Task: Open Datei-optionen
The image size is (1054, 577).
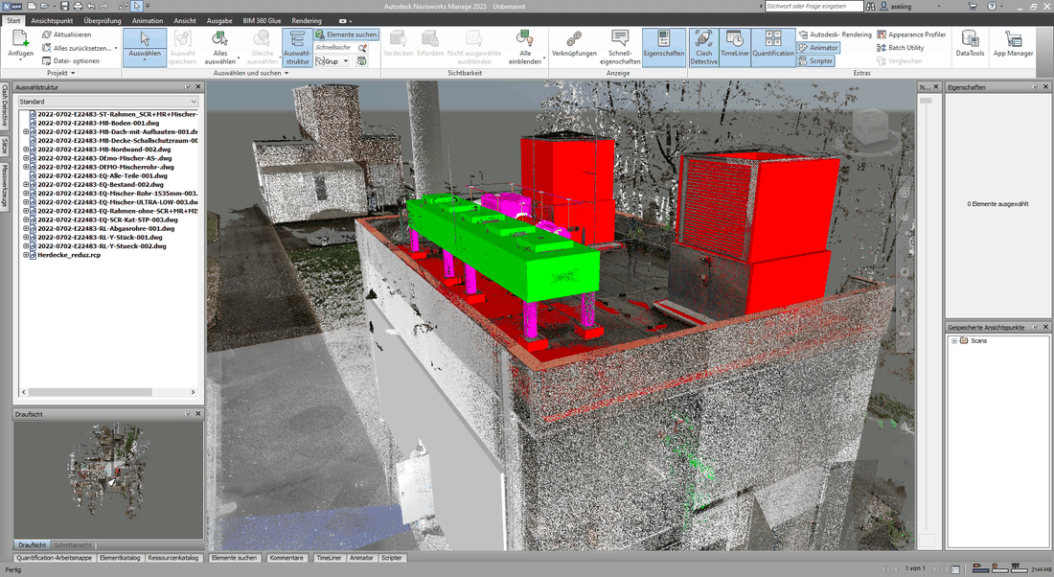Action: 71,60
